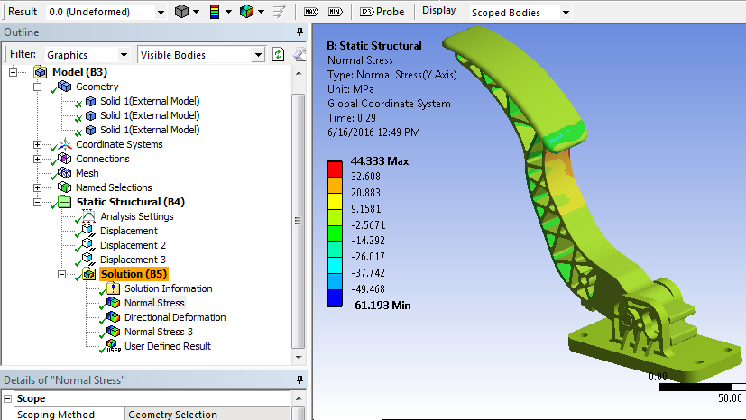
Task: Select the Directional Deformation result
Action: click(x=175, y=317)
